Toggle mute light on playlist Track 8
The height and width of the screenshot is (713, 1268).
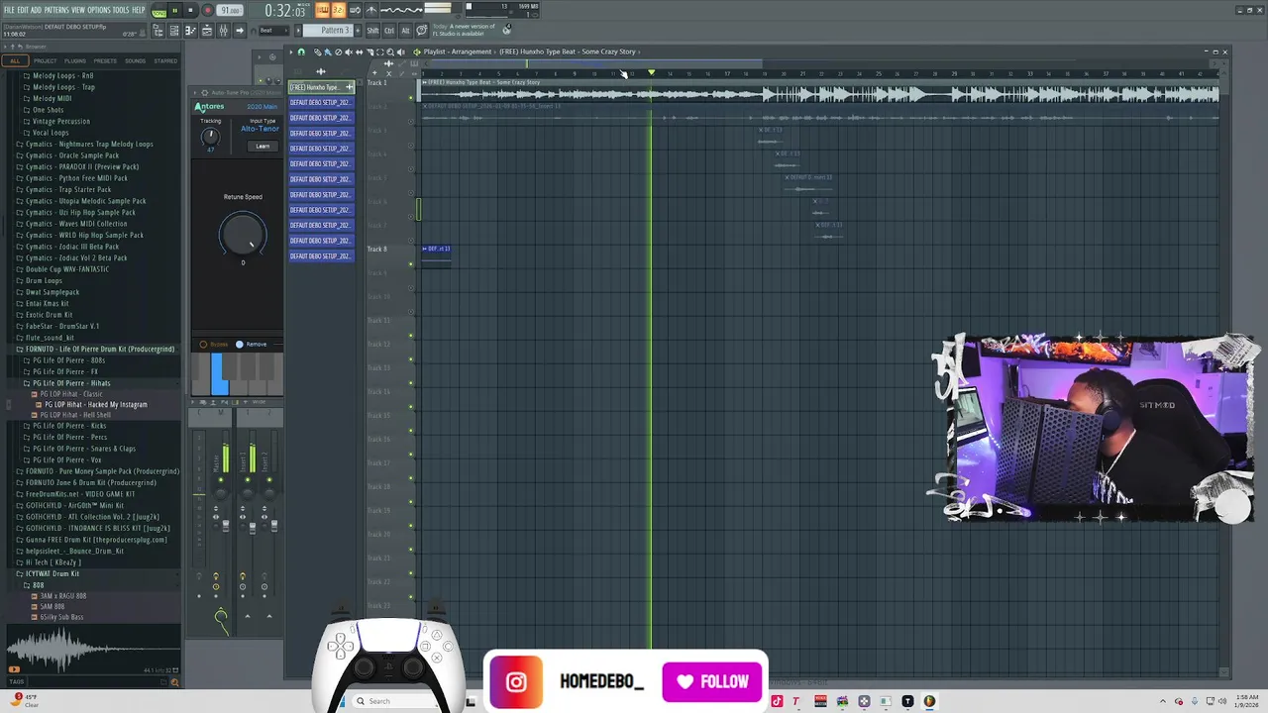point(411,263)
